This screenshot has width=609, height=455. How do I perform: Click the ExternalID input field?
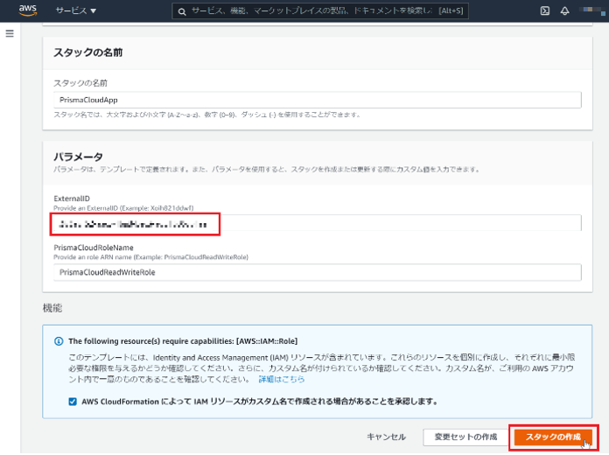coord(318,223)
